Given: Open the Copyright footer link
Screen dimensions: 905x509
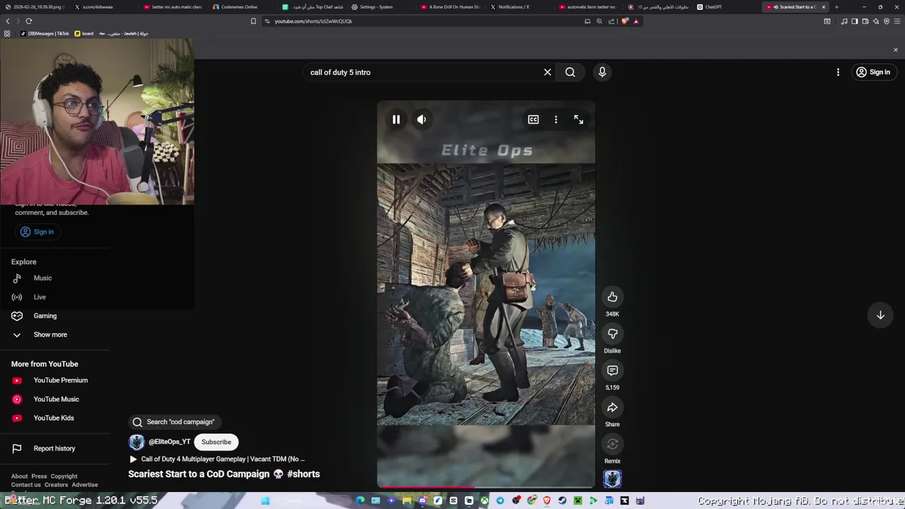Looking at the screenshot, I should (x=64, y=476).
